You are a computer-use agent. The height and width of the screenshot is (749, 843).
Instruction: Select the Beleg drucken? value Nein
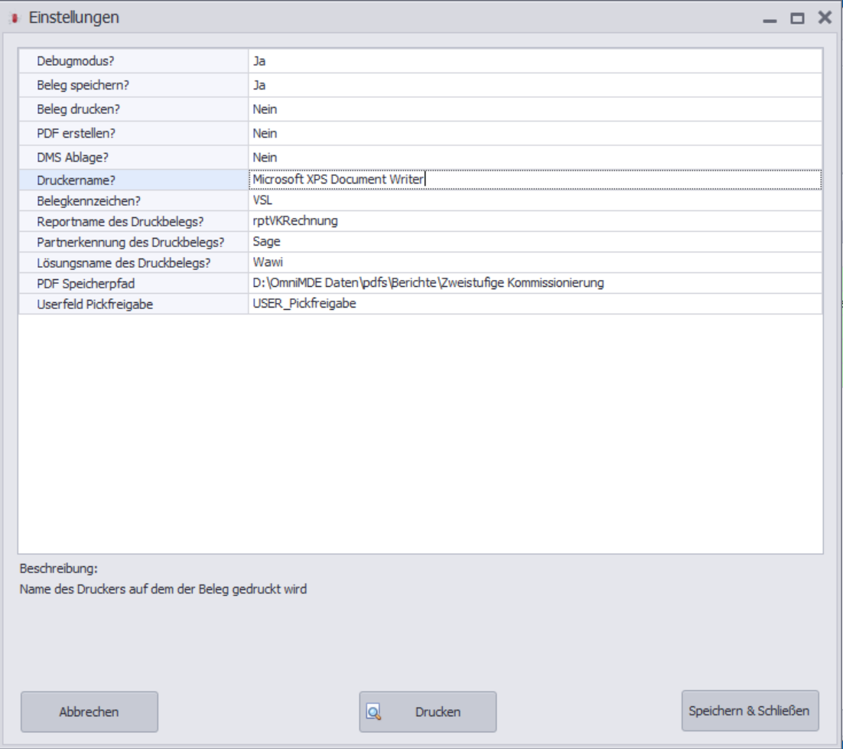pyautogui.click(x=535, y=109)
